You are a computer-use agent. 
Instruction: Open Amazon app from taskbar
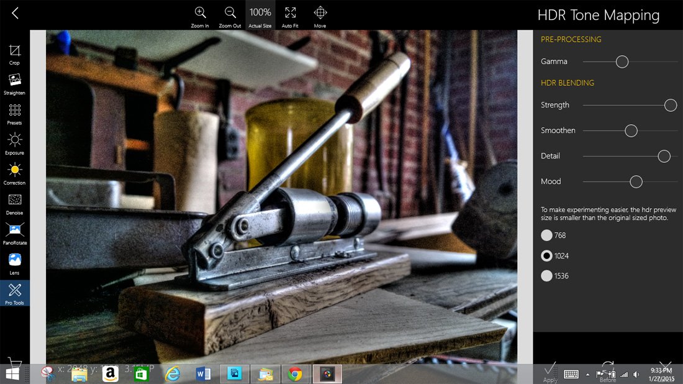pyautogui.click(x=110, y=374)
